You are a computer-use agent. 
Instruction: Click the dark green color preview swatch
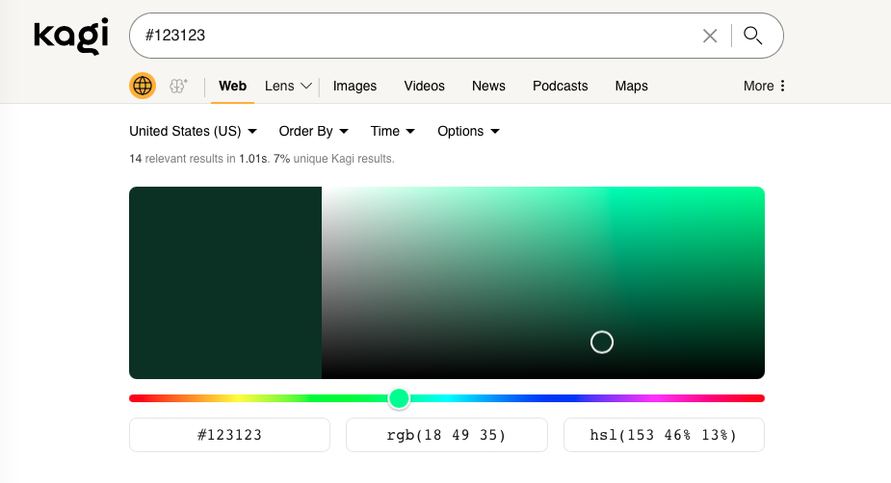point(225,283)
